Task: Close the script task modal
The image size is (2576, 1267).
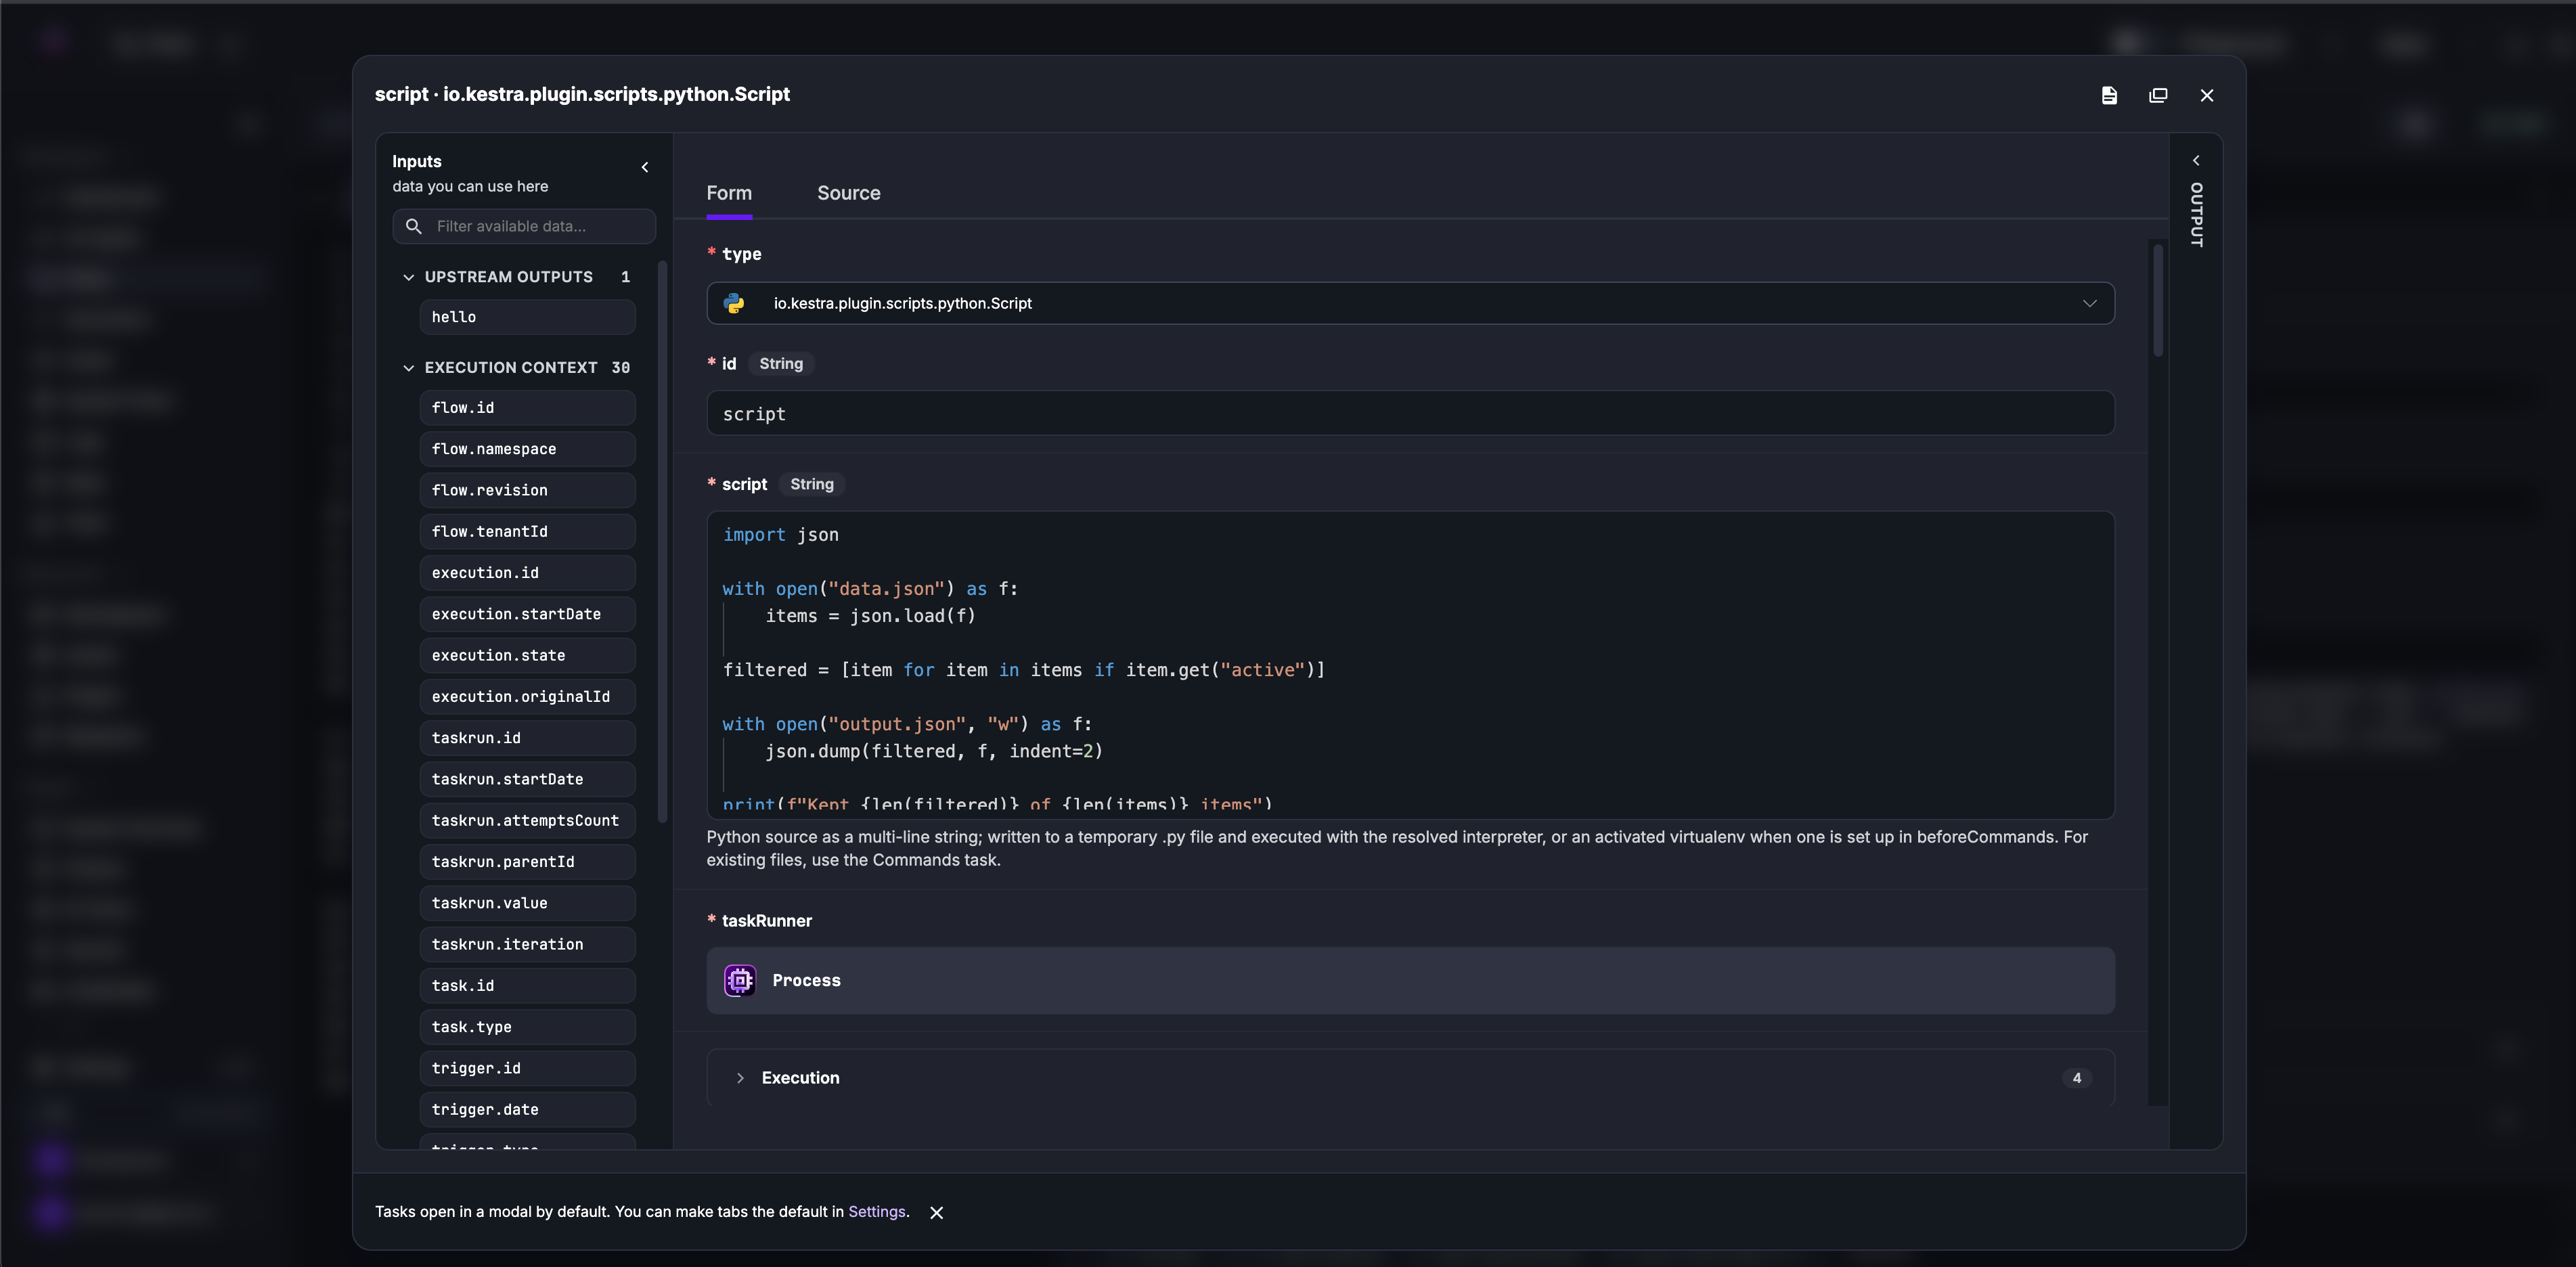Action: point(2207,95)
